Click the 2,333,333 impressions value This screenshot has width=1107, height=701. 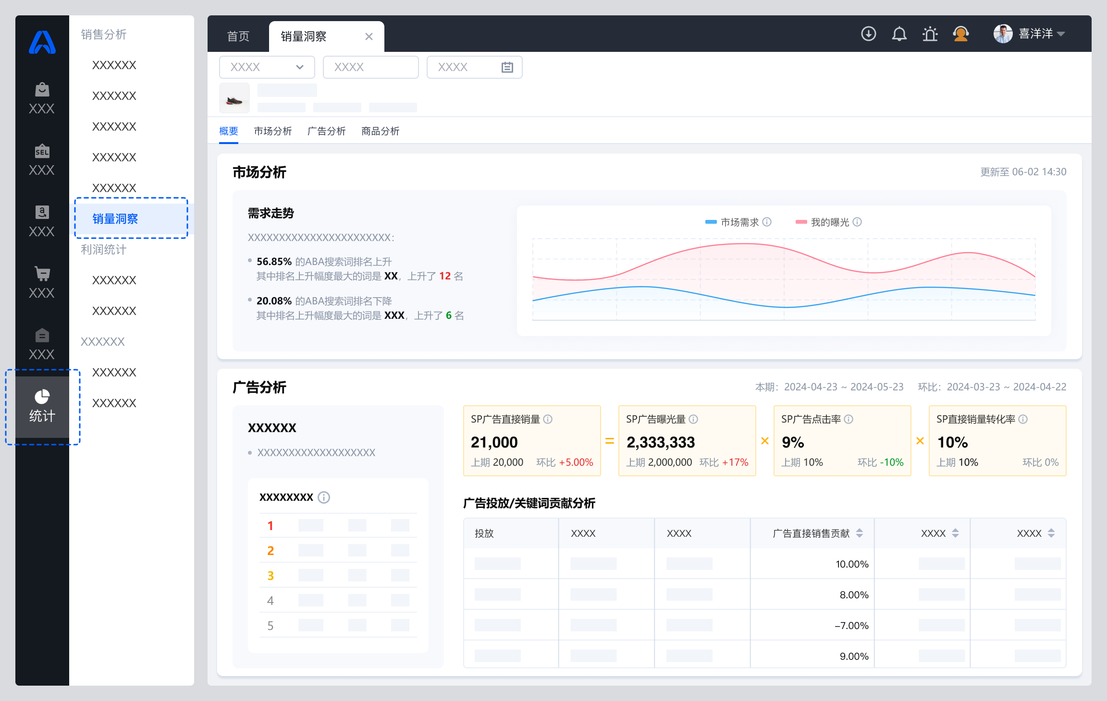click(661, 442)
